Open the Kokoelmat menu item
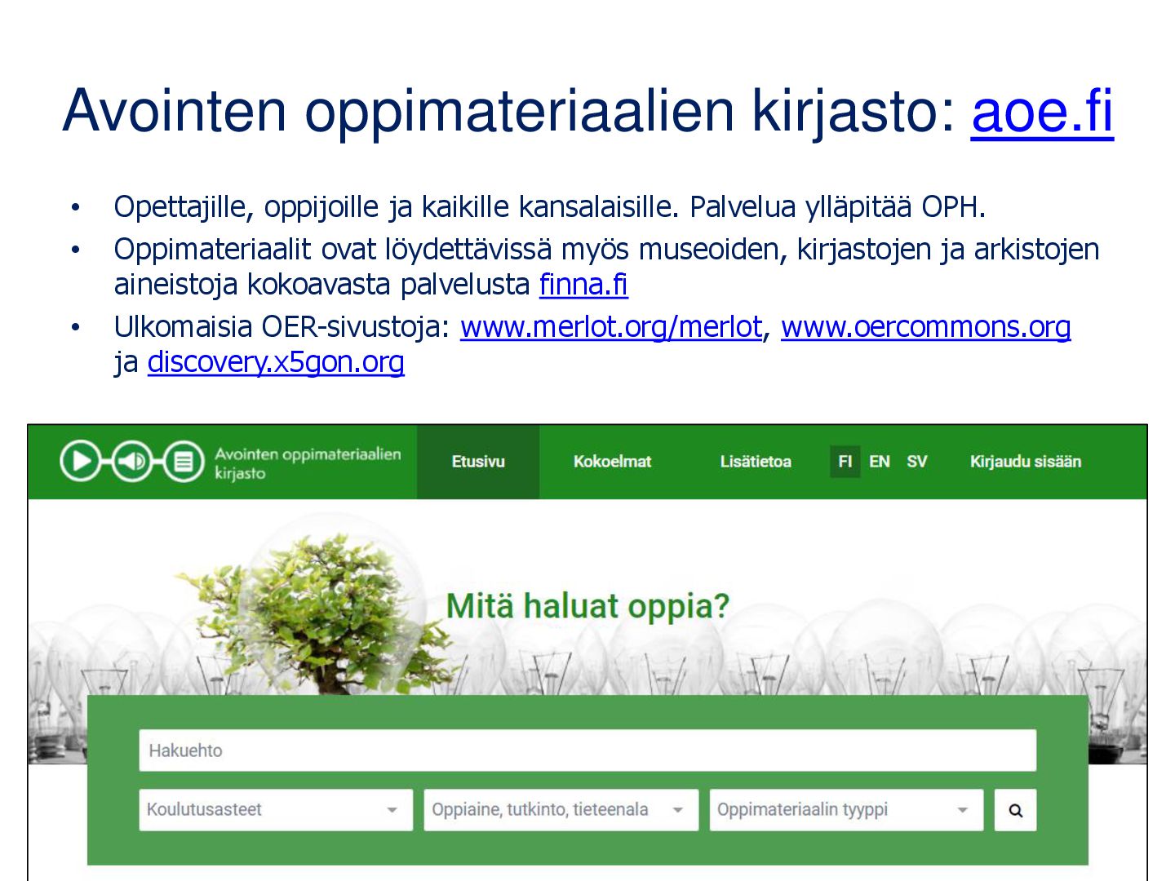The image size is (1175, 881). pos(612,462)
